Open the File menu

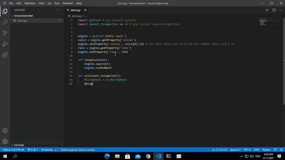tap(11, 3)
